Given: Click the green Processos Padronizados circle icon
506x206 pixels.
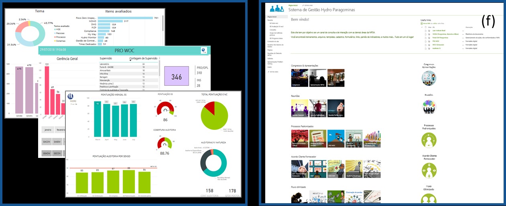Looking at the screenshot, I should coord(429,140).
